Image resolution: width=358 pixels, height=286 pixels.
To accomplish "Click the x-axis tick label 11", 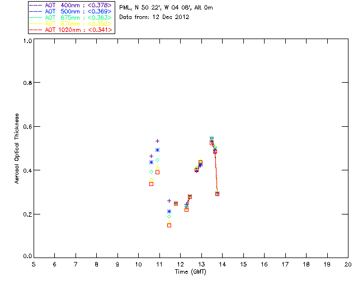I will click(x=159, y=264).
